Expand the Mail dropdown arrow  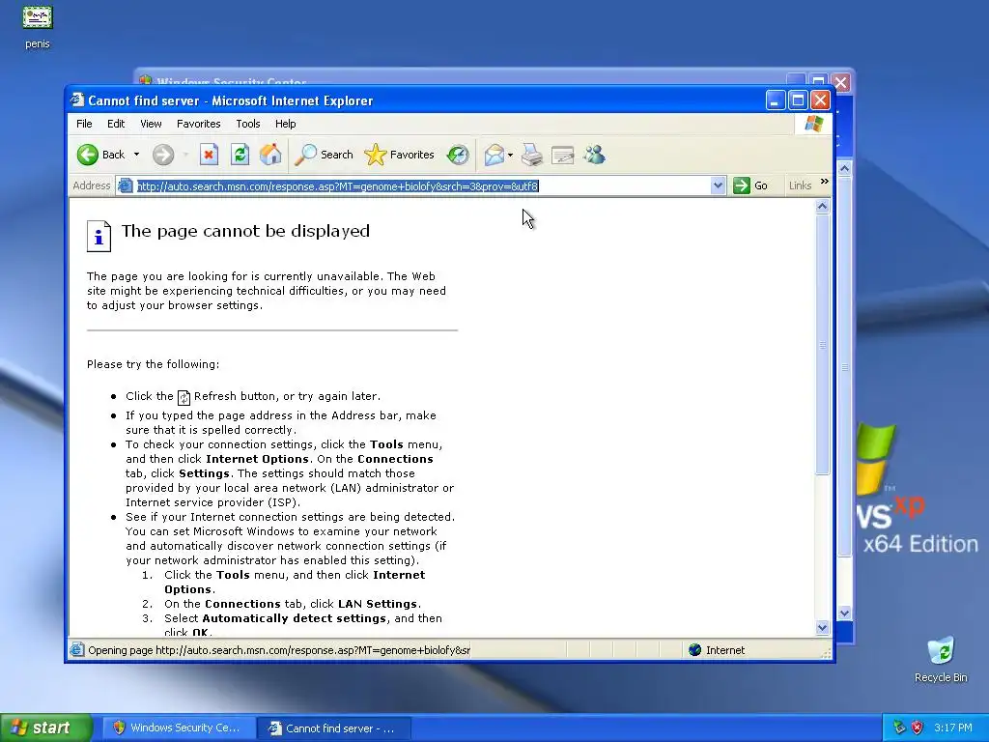click(510, 155)
